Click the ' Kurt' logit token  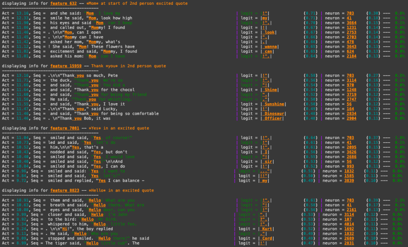tap(266, 229)
